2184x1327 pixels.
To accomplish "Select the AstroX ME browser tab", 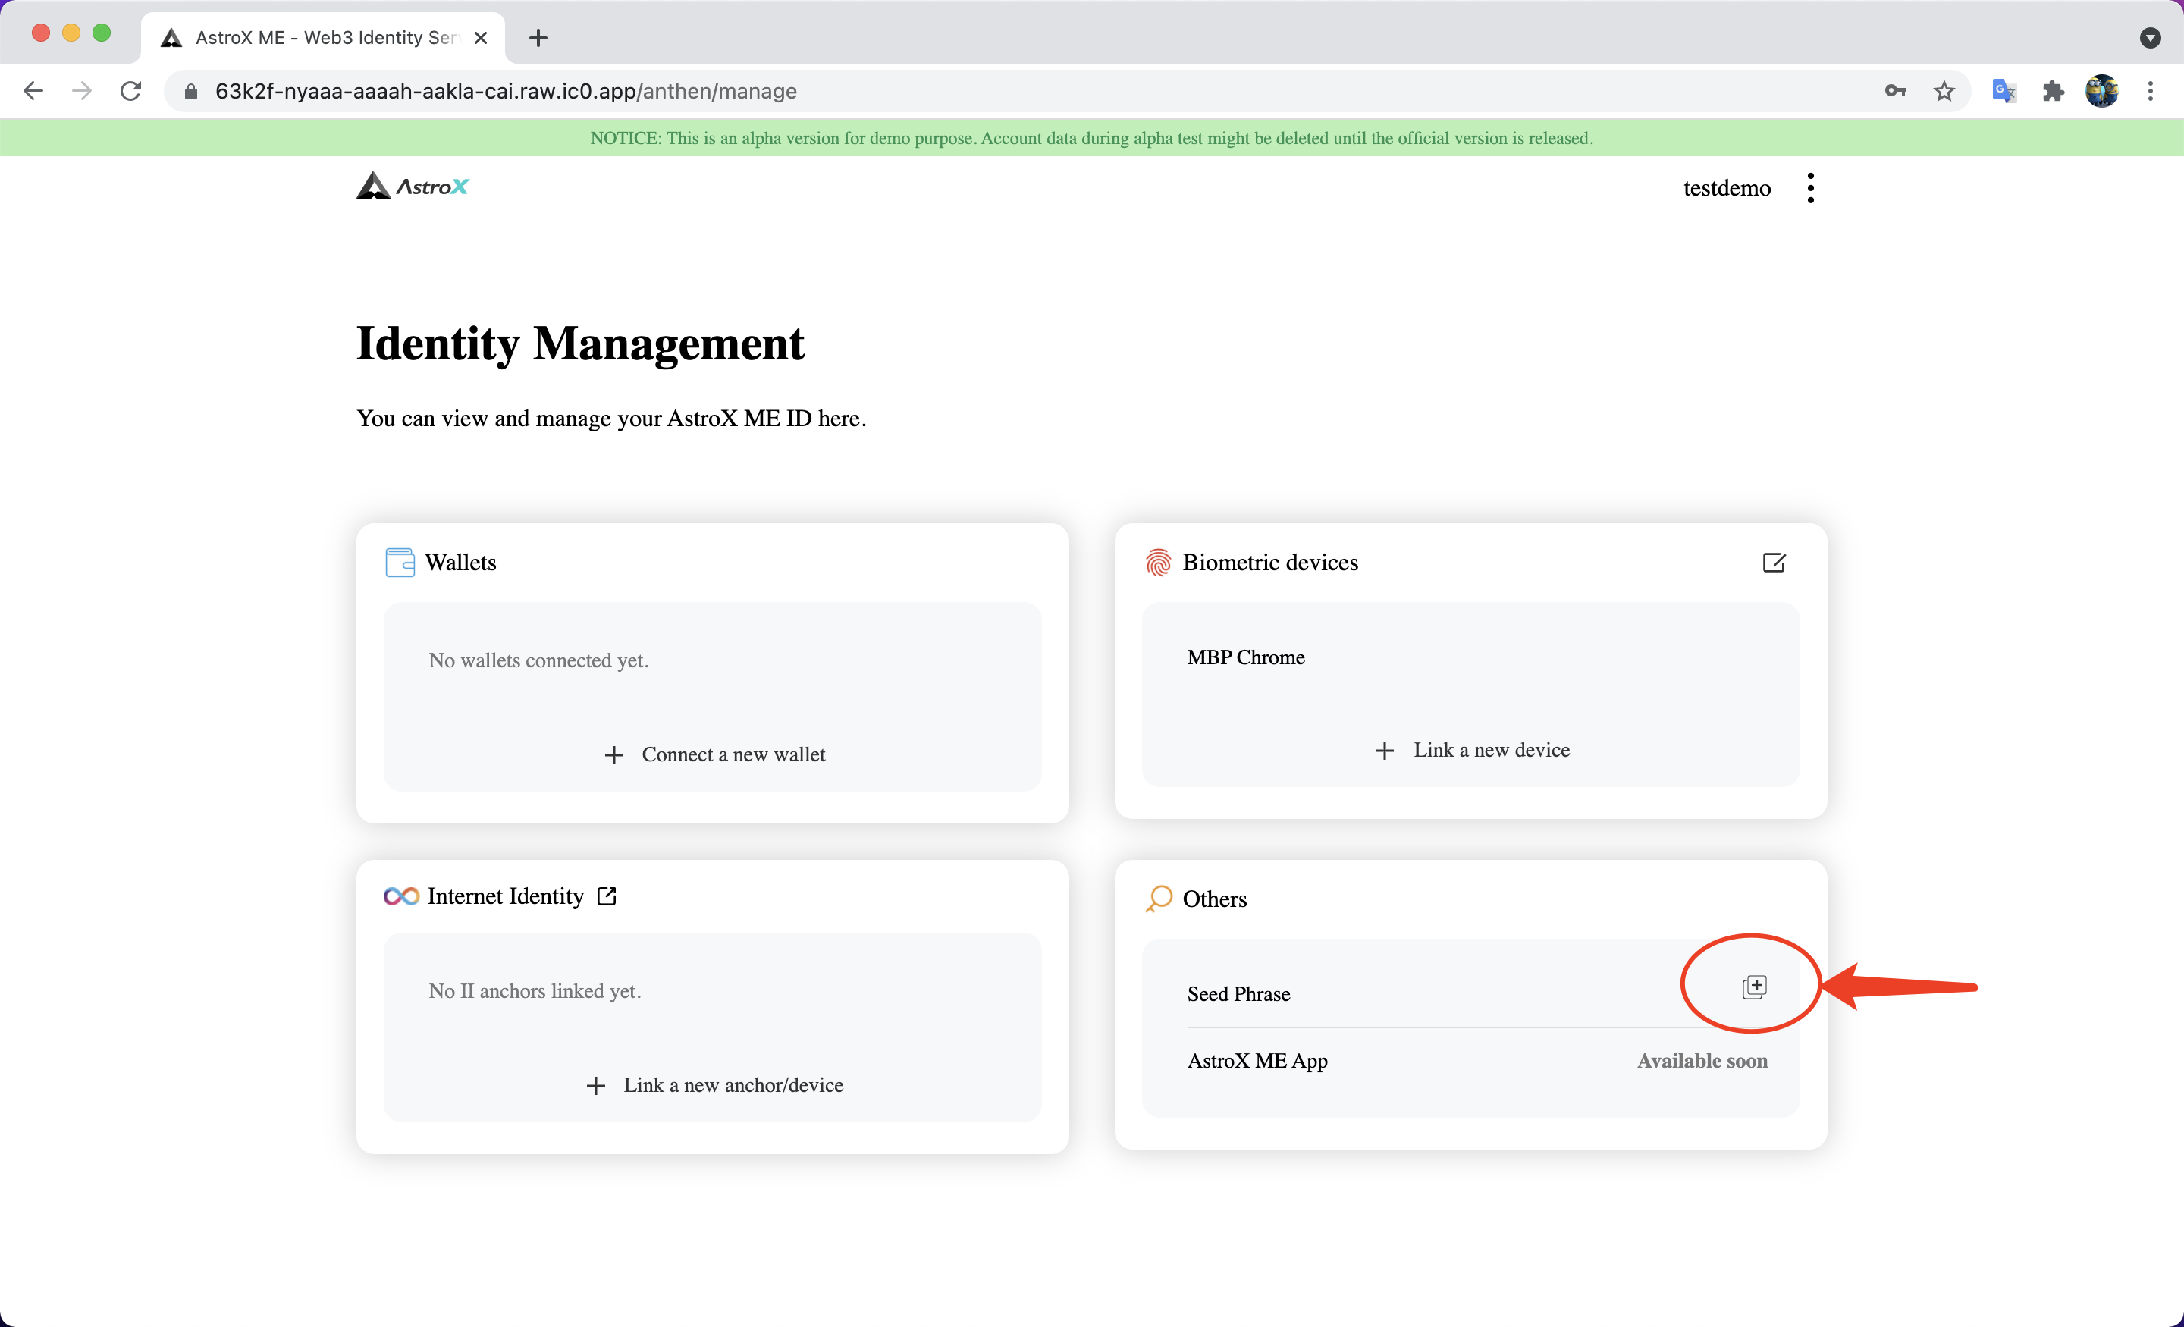I will point(322,37).
